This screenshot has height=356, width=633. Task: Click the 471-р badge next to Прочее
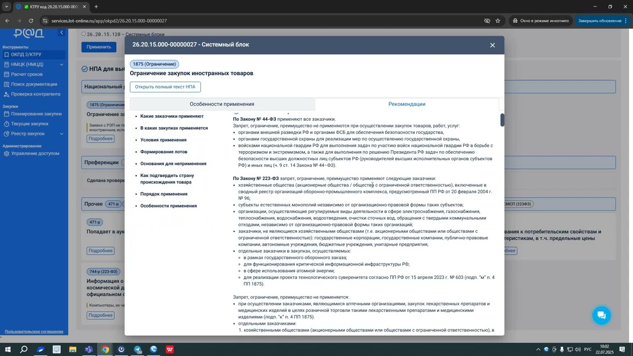113,204
